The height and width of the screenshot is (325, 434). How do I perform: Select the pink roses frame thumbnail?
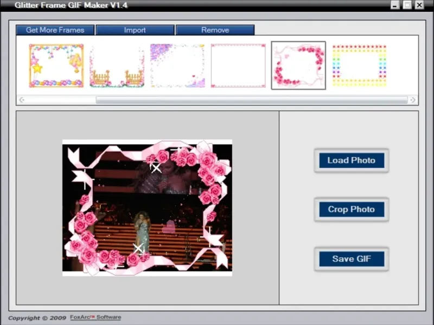click(x=298, y=66)
